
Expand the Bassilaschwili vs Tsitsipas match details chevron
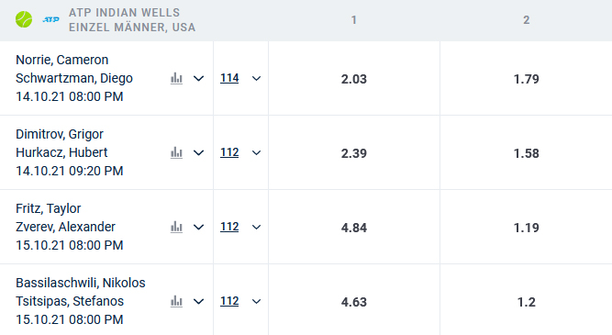[x=199, y=301]
